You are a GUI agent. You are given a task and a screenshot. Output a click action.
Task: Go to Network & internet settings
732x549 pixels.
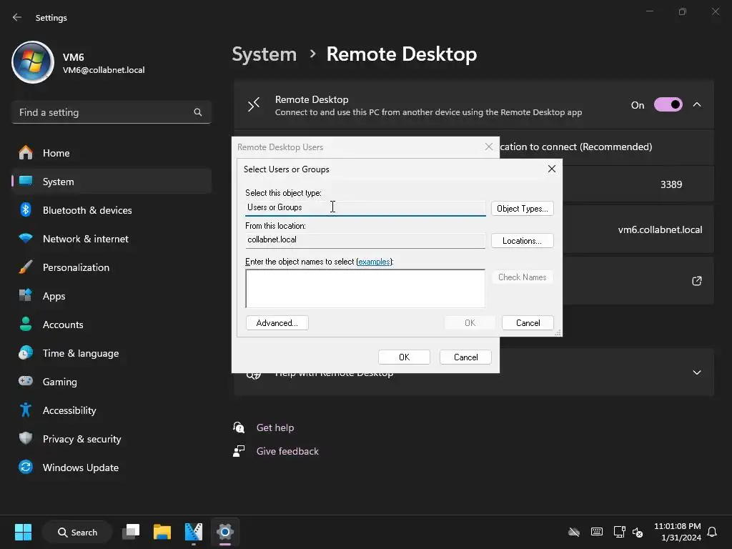point(111,239)
